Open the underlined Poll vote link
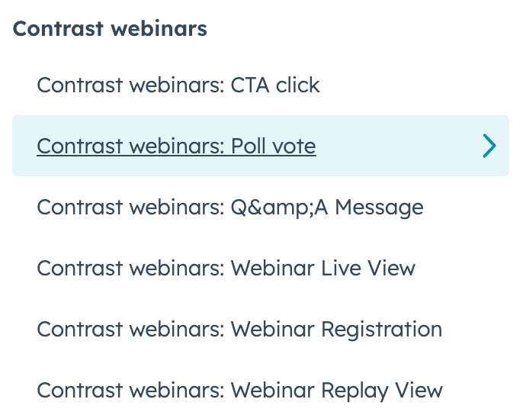 (x=176, y=146)
